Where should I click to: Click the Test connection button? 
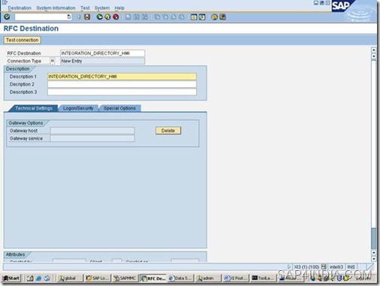pyautogui.click(x=22, y=40)
